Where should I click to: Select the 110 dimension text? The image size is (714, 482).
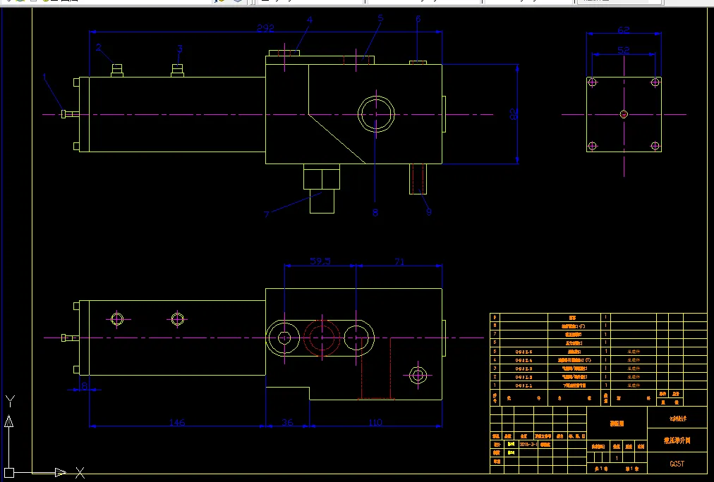point(375,422)
